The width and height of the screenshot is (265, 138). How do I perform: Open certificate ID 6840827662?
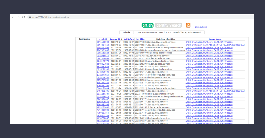pyautogui.click(x=103, y=64)
